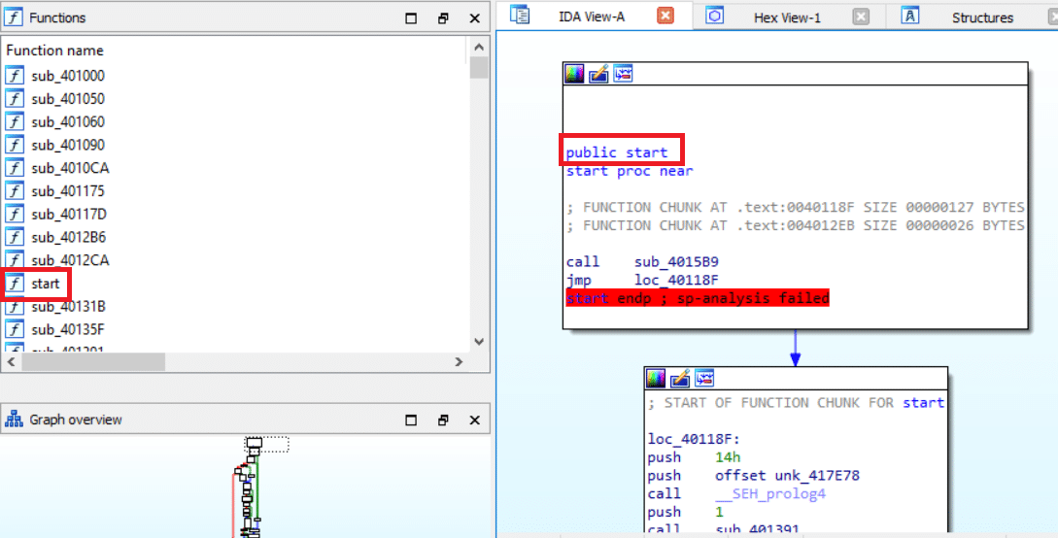Set node color in start block
Screen dimensions: 1058x538
click(574, 74)
